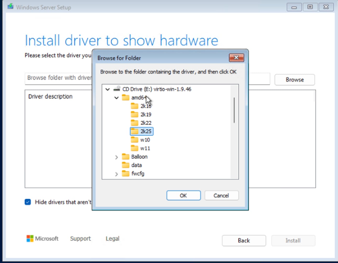Collapse the amd64 folder node
The width and height of the screenshot is (338, 263).
pos(117,98)
